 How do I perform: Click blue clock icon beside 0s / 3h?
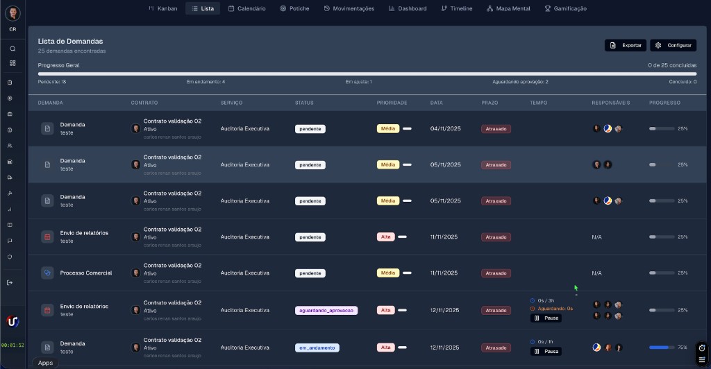click(533, 300)
